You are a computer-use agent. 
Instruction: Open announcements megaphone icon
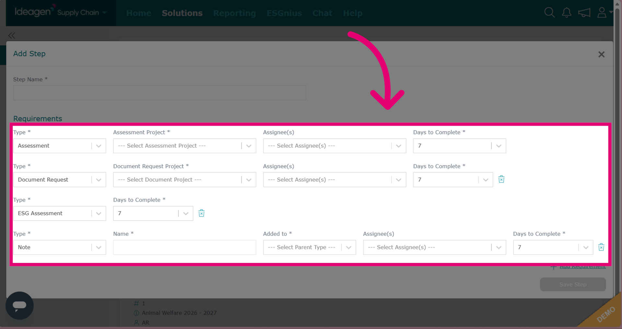pyautogui.click(x=584, y=13)
